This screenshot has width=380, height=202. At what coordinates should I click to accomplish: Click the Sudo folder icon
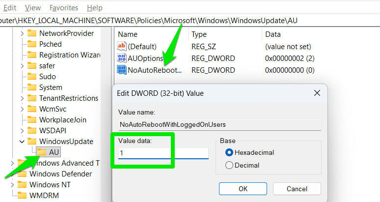point(32,77)
